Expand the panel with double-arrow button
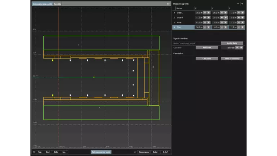This screenshot has height=156, width=277. coord(168,4)
